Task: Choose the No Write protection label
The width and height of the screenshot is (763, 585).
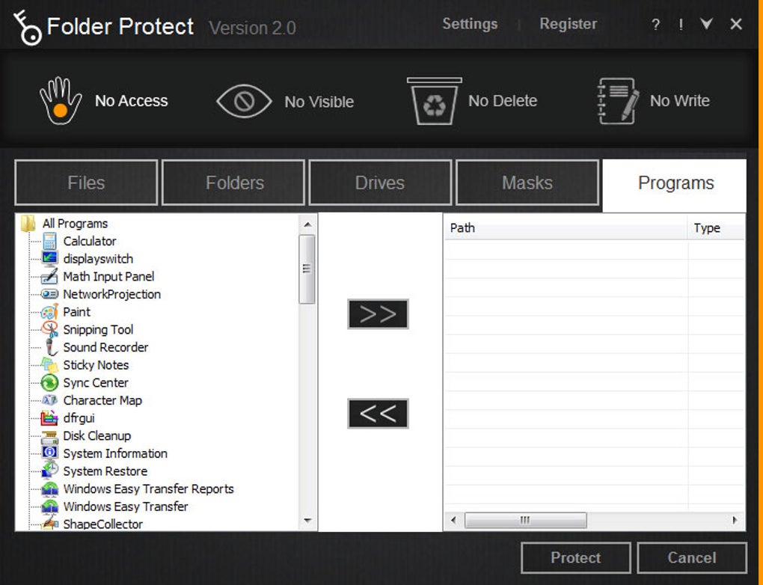Action: 680,101
